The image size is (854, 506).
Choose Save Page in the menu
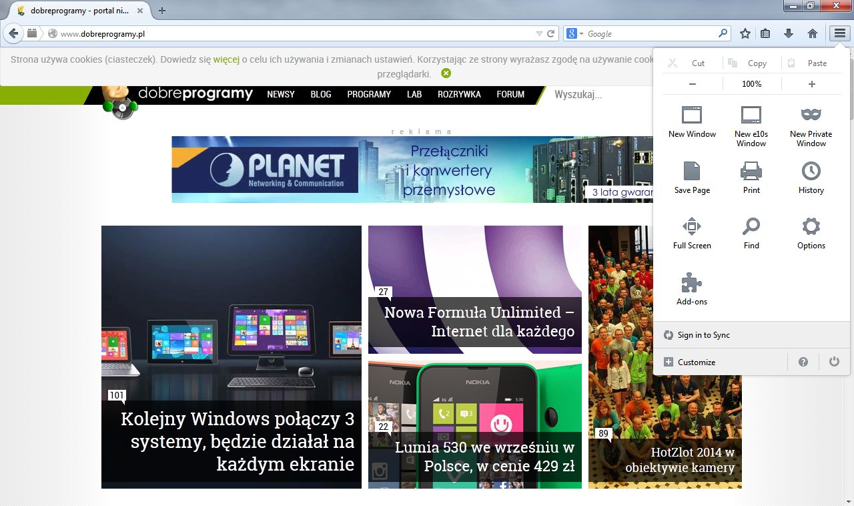[x=692, y=177]
